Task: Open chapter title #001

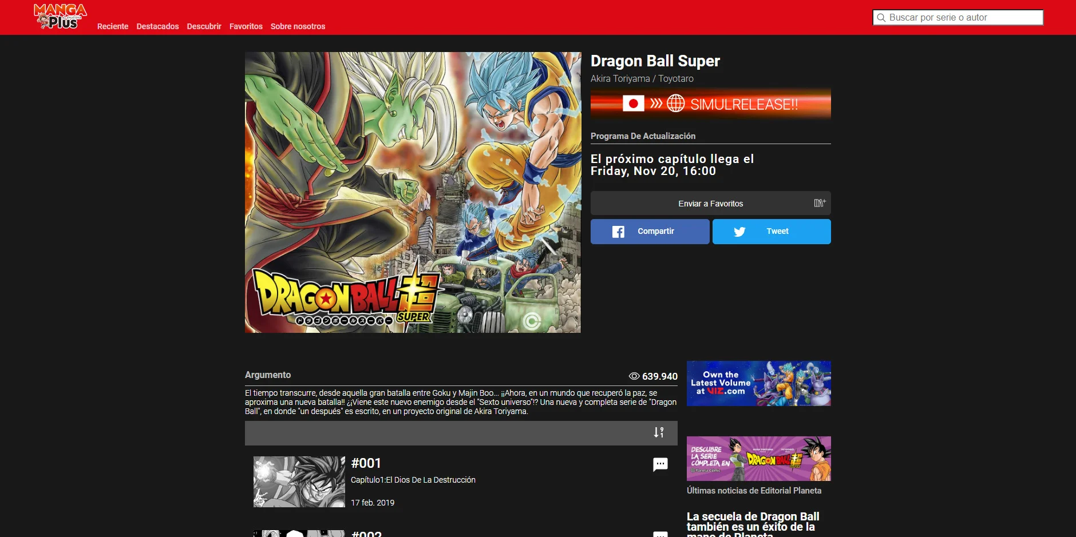Action: pyautogui.click(x=366, y=463)
